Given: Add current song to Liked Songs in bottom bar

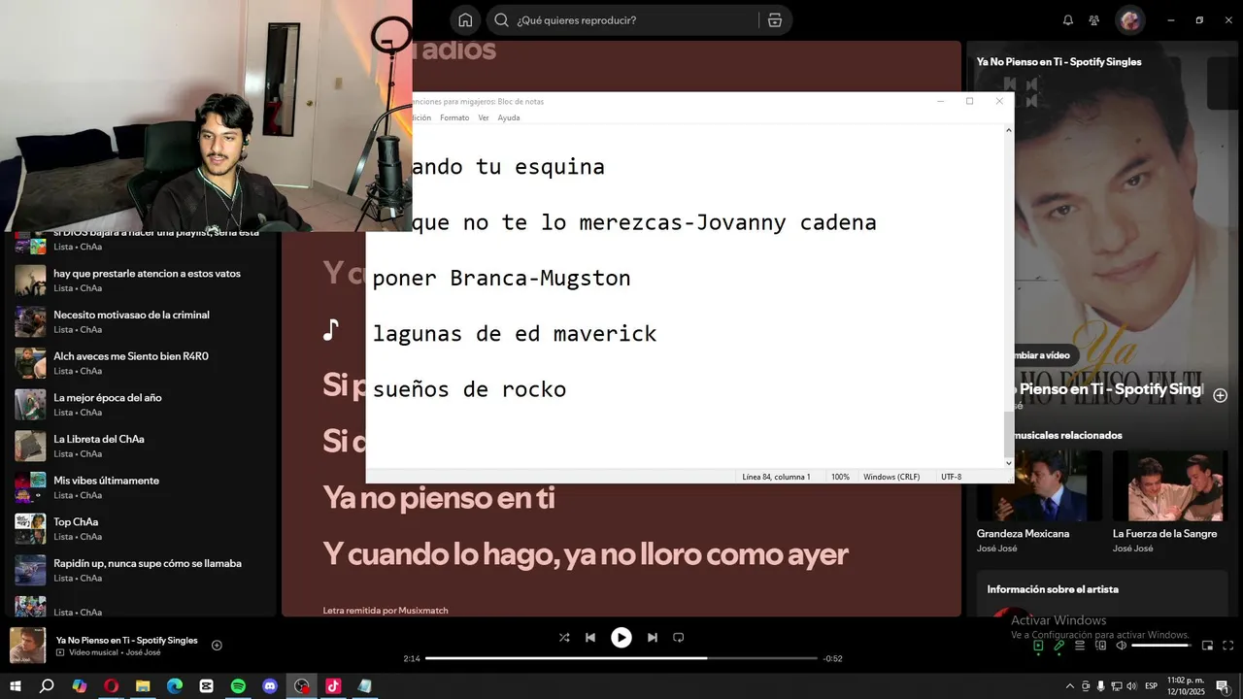Looking at the screenshot, I should 217,646.
